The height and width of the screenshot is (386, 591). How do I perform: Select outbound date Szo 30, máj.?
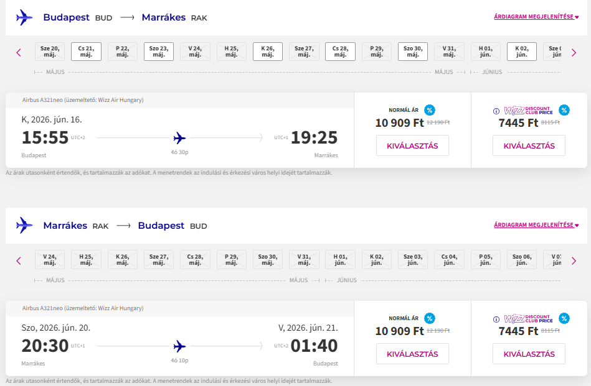pos(413,52)
